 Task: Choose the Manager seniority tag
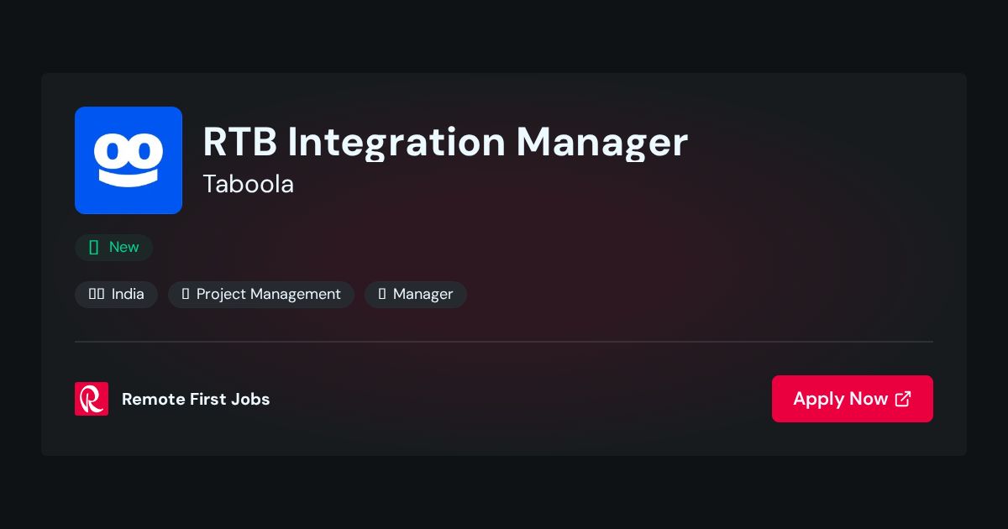[x=416, y=294]
